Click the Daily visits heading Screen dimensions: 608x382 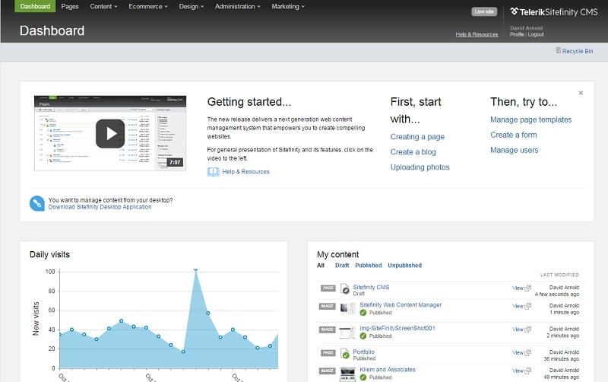click(x=49, y=255)
